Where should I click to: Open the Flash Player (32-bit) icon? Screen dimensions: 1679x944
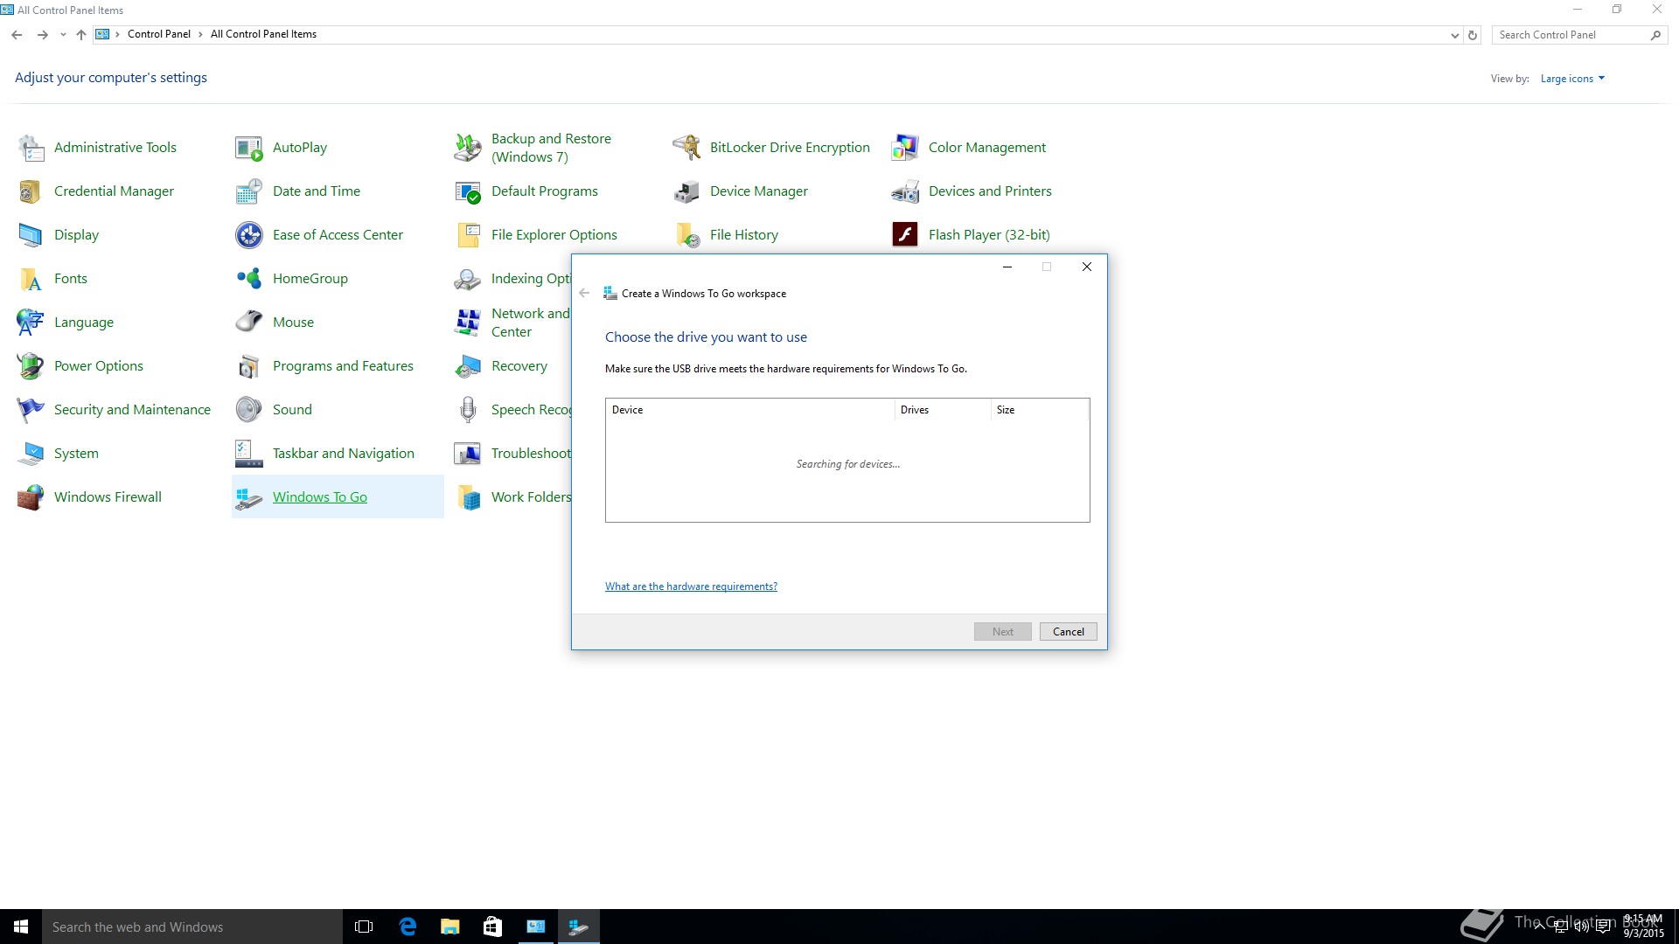[905, 235]
